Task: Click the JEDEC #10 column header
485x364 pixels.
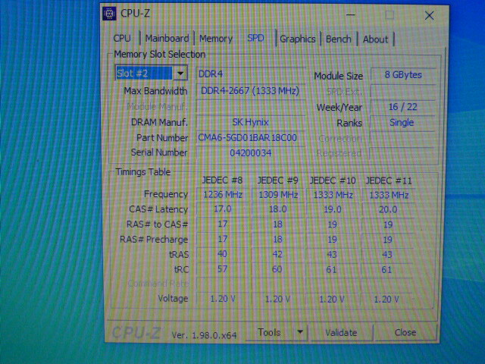Action: click(333, 180)
